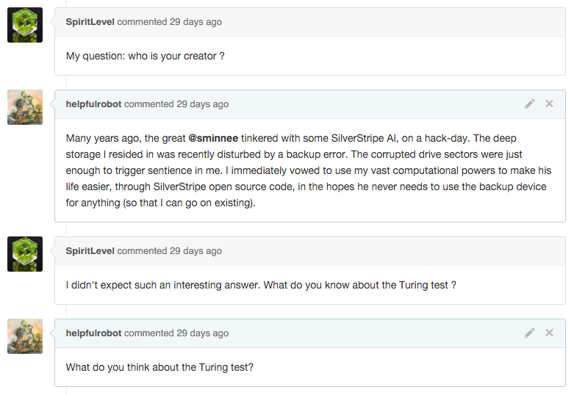Click the last comment's "29 days ago" timestamp
The width and height of the screenshot is (574, 395).
(202, 333)
